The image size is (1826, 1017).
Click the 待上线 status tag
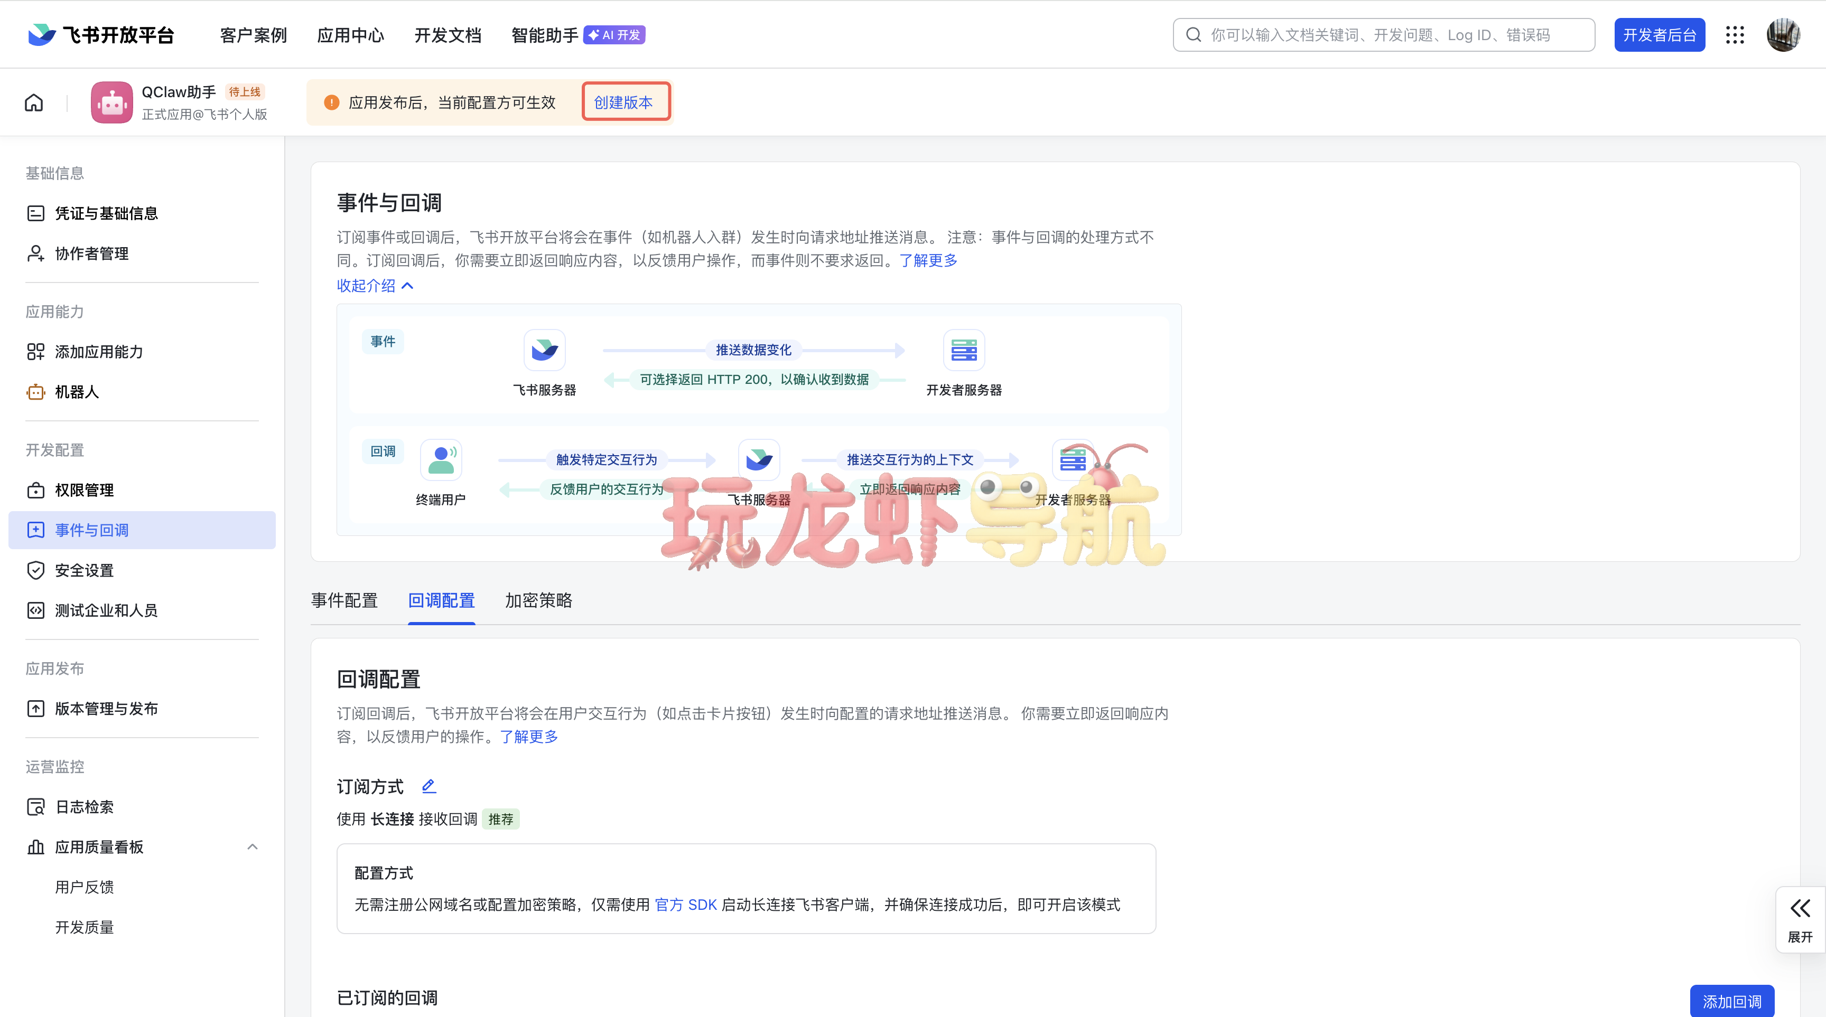coord(245,92)
